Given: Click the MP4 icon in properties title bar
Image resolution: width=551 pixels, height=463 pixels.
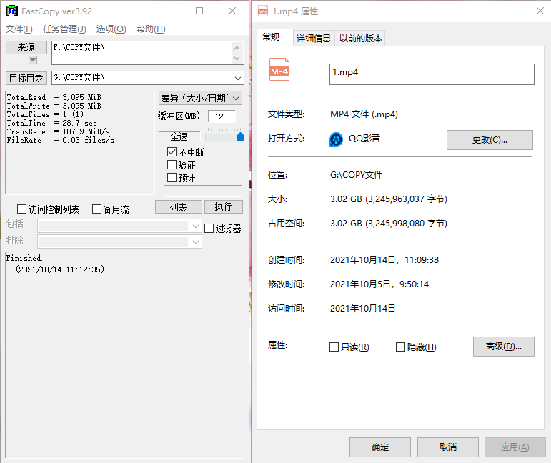Looking at the screenshot, I should pyautogui.click(x=262, y=11).
